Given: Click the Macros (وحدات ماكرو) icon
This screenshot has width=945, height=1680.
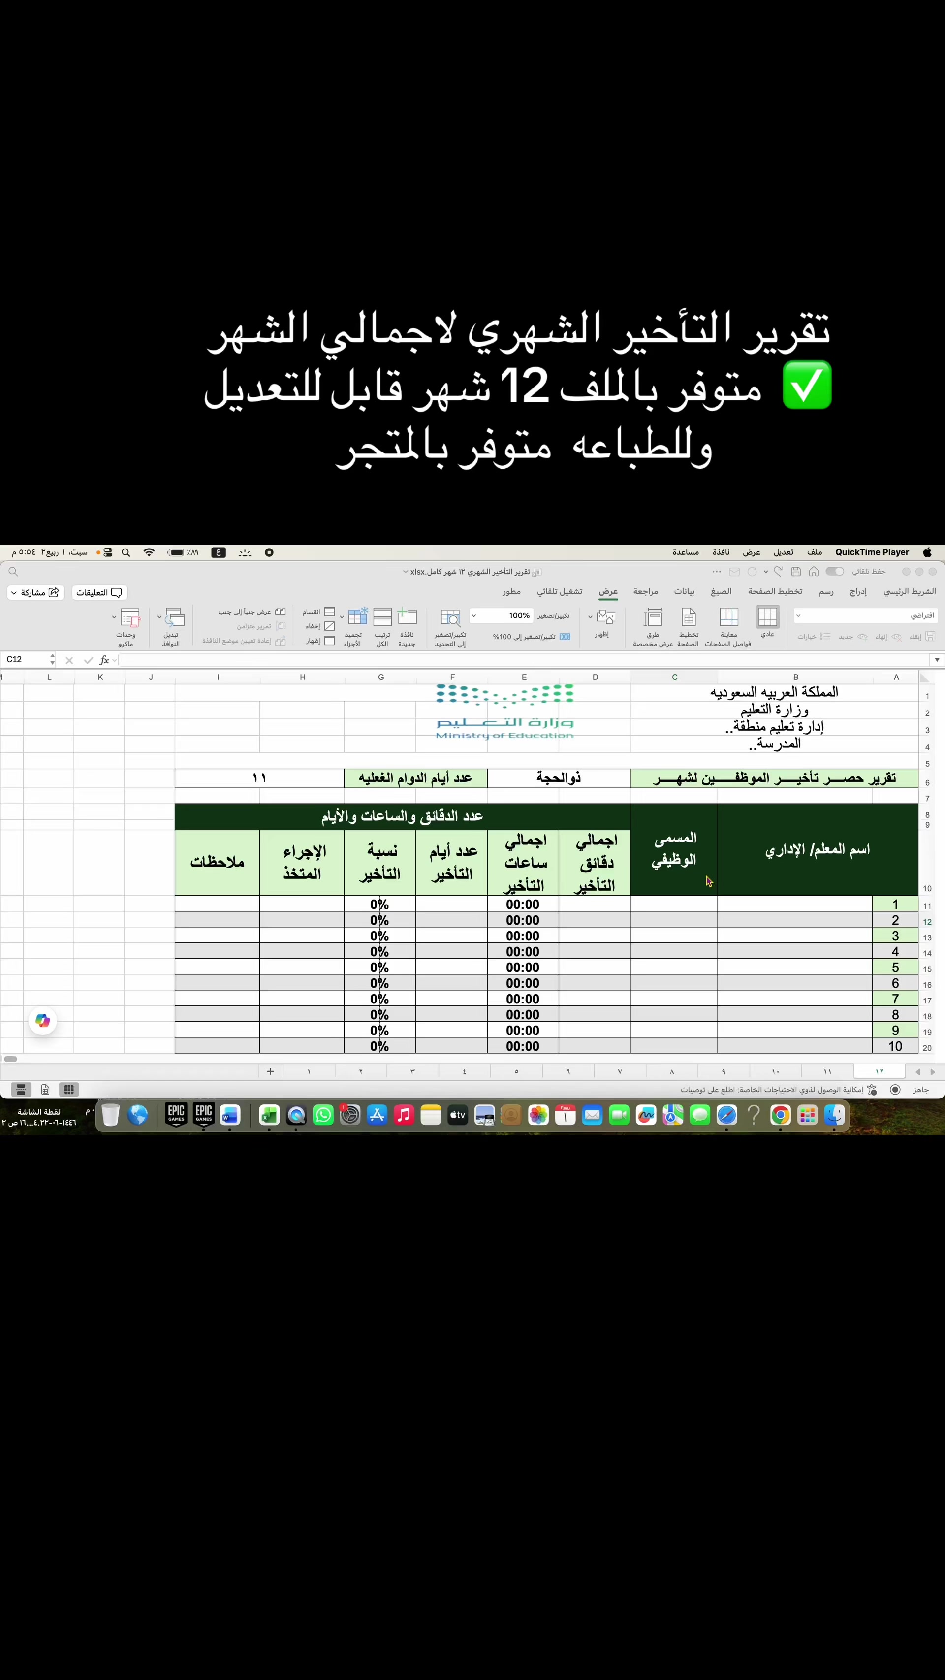Looking at the screenshot, I should (x=130, y=617).
